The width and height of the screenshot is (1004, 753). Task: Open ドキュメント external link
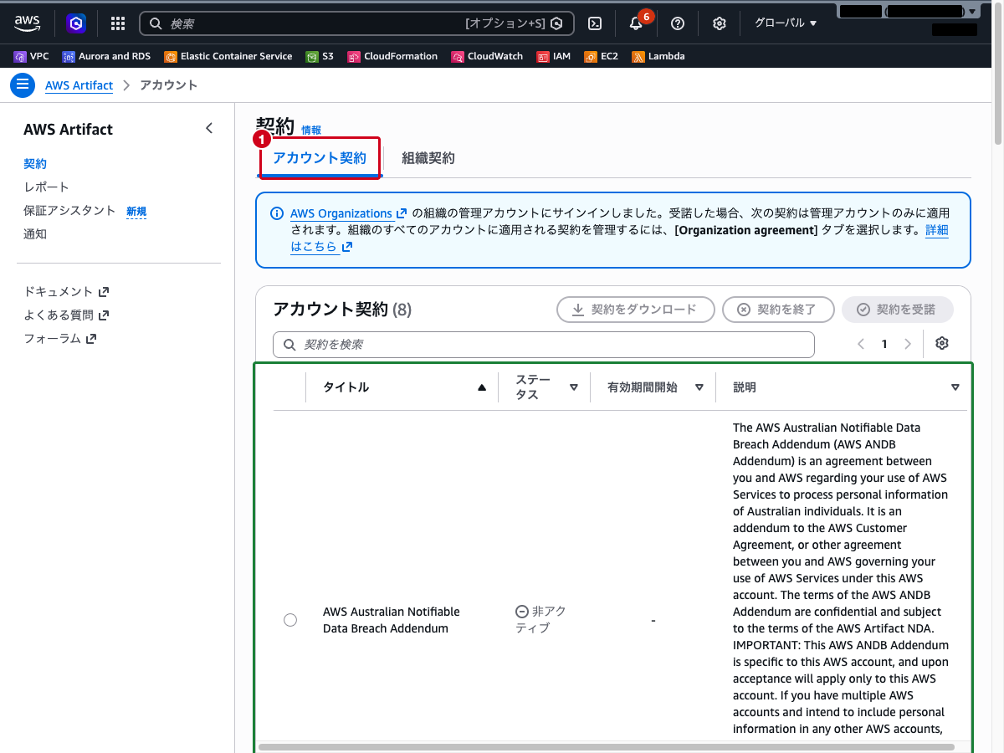click(x=66, y=292)
